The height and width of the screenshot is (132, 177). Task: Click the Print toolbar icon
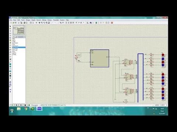(x=24, y=23)
